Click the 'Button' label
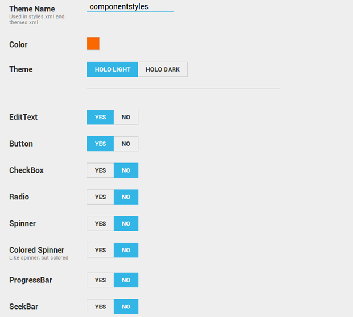The image size is (353, 317). point(21,144)
